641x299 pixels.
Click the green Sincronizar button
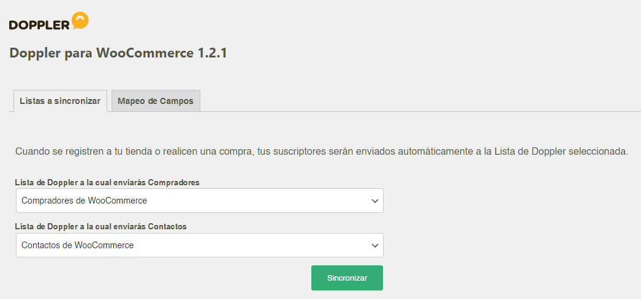(x=347, y=278)
